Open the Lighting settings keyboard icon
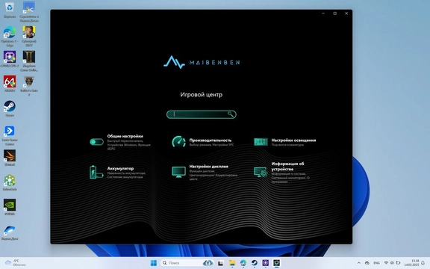This screenshot has width=430, height=269. pyautogui.click(x=261, y=142)
